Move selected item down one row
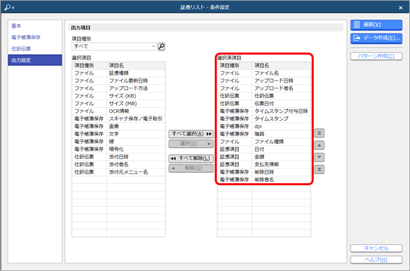Image resolution: width=410 pixels, height=271 pixels. click(319, 157)
